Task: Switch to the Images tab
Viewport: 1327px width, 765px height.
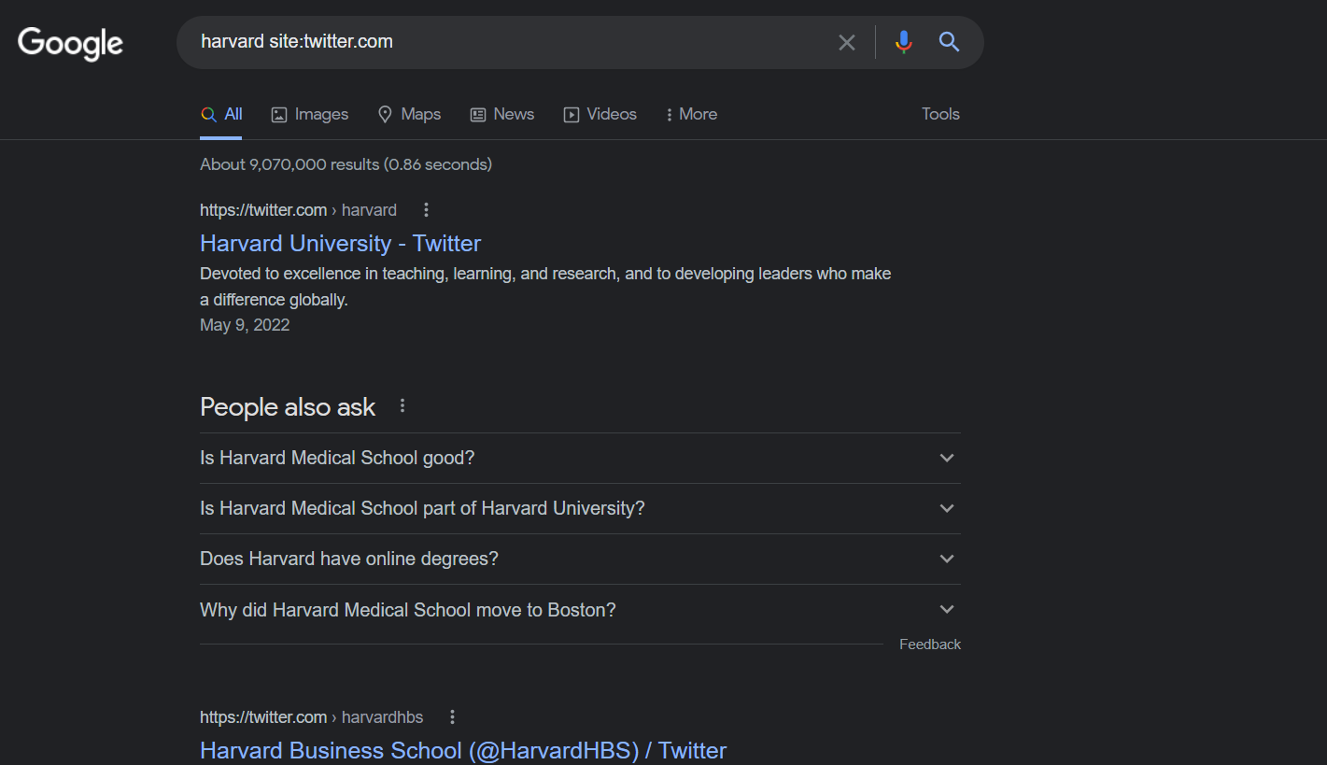Action: click(x=310, y=114)
